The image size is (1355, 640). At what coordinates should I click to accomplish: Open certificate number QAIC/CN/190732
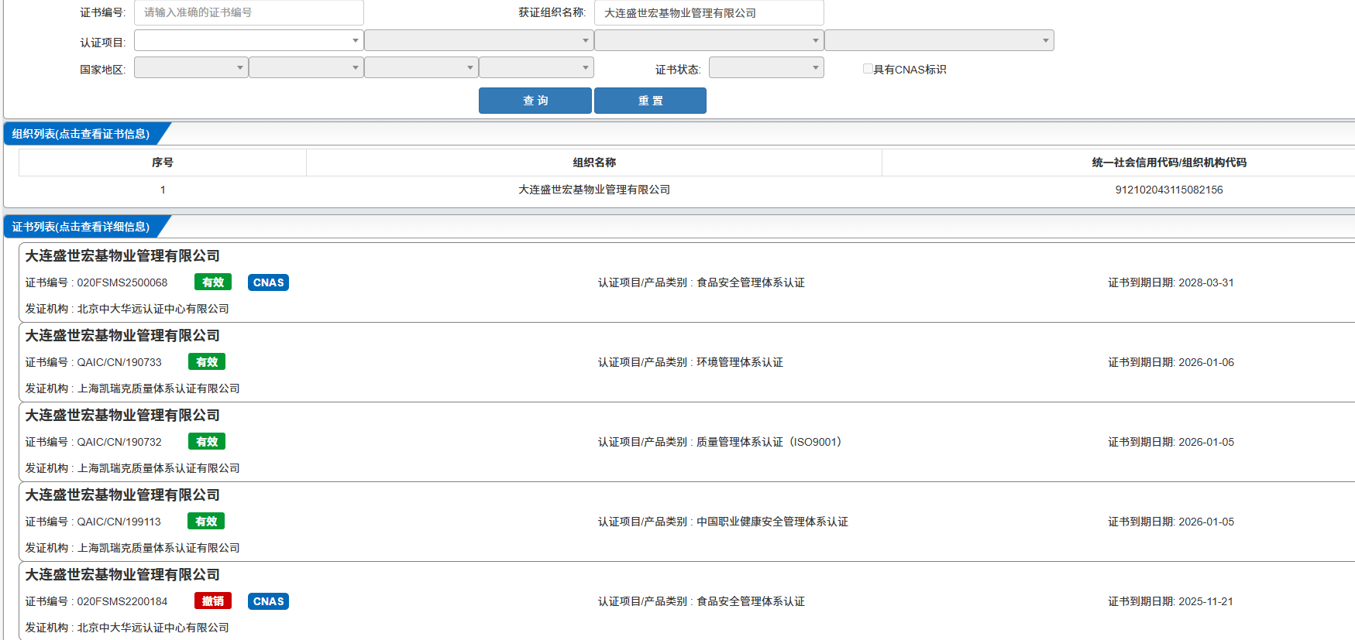coord(119,442)
